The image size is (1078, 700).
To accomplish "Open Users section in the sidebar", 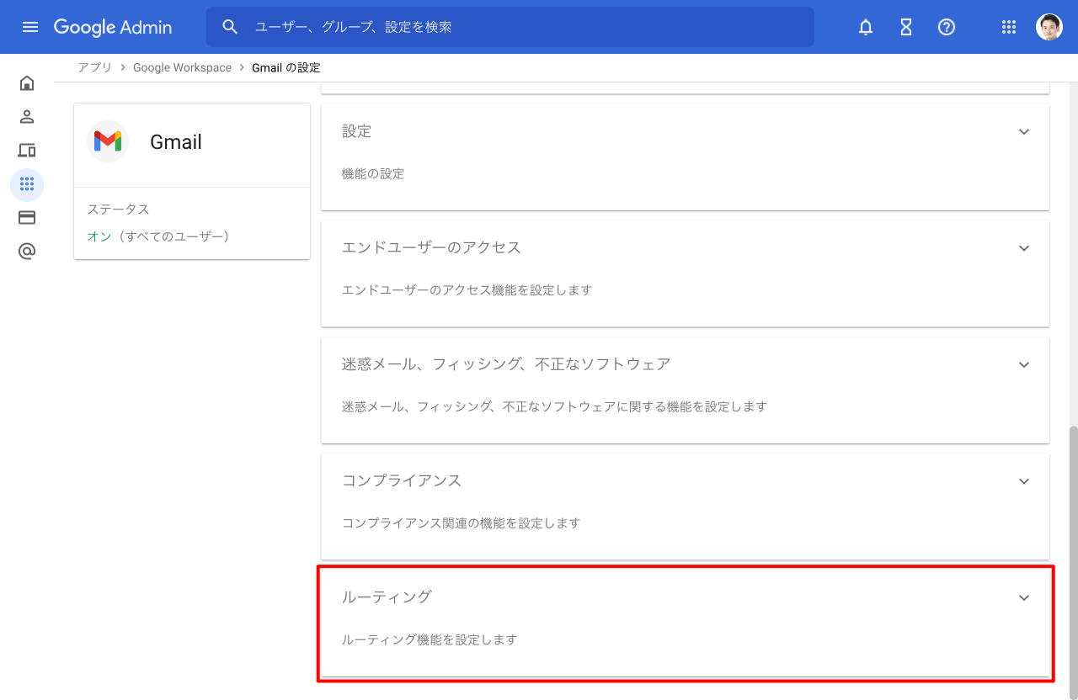I will [x=27, y=117].
